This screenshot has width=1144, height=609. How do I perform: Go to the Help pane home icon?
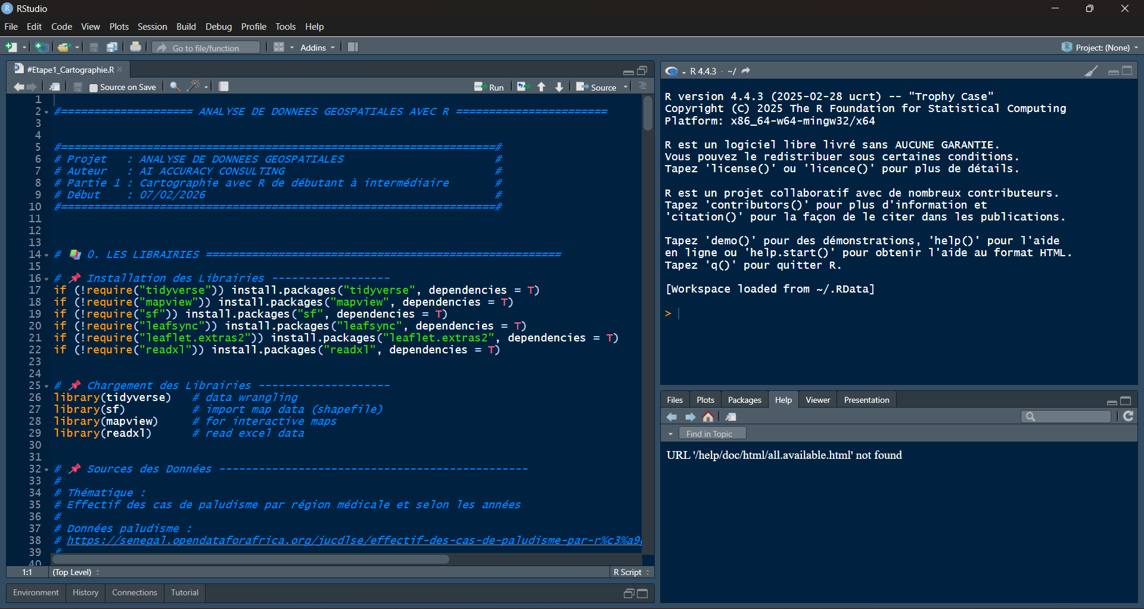[708, 417]
